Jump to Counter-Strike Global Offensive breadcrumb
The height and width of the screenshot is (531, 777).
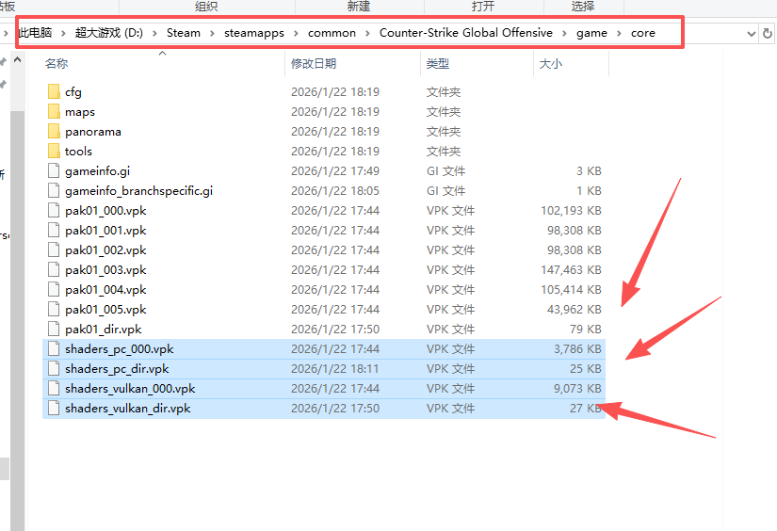coord(465,33)
